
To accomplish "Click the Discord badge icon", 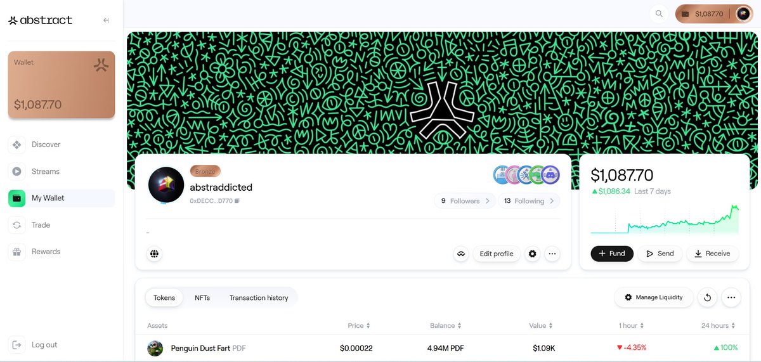I will click(550, 175).
